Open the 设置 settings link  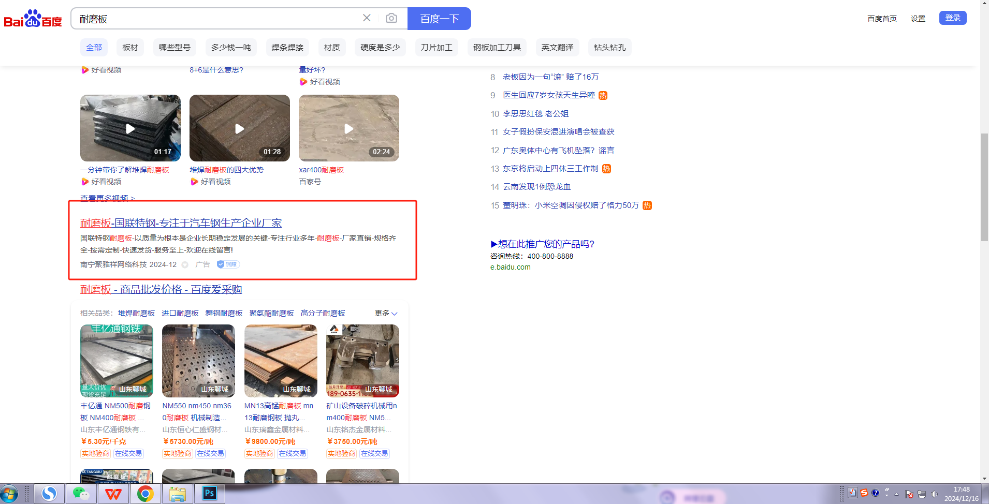tap(918, 19)
